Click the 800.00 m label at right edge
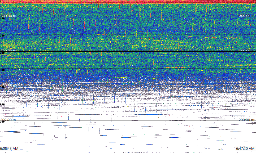This screenshot has height=153, width=256. tap(246, 16)
